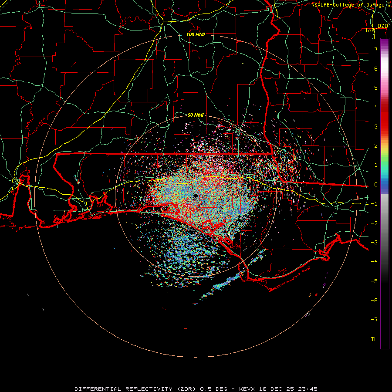Click the '[dB]' units label
Screen dimensions: 392x392
pos(372,30)
